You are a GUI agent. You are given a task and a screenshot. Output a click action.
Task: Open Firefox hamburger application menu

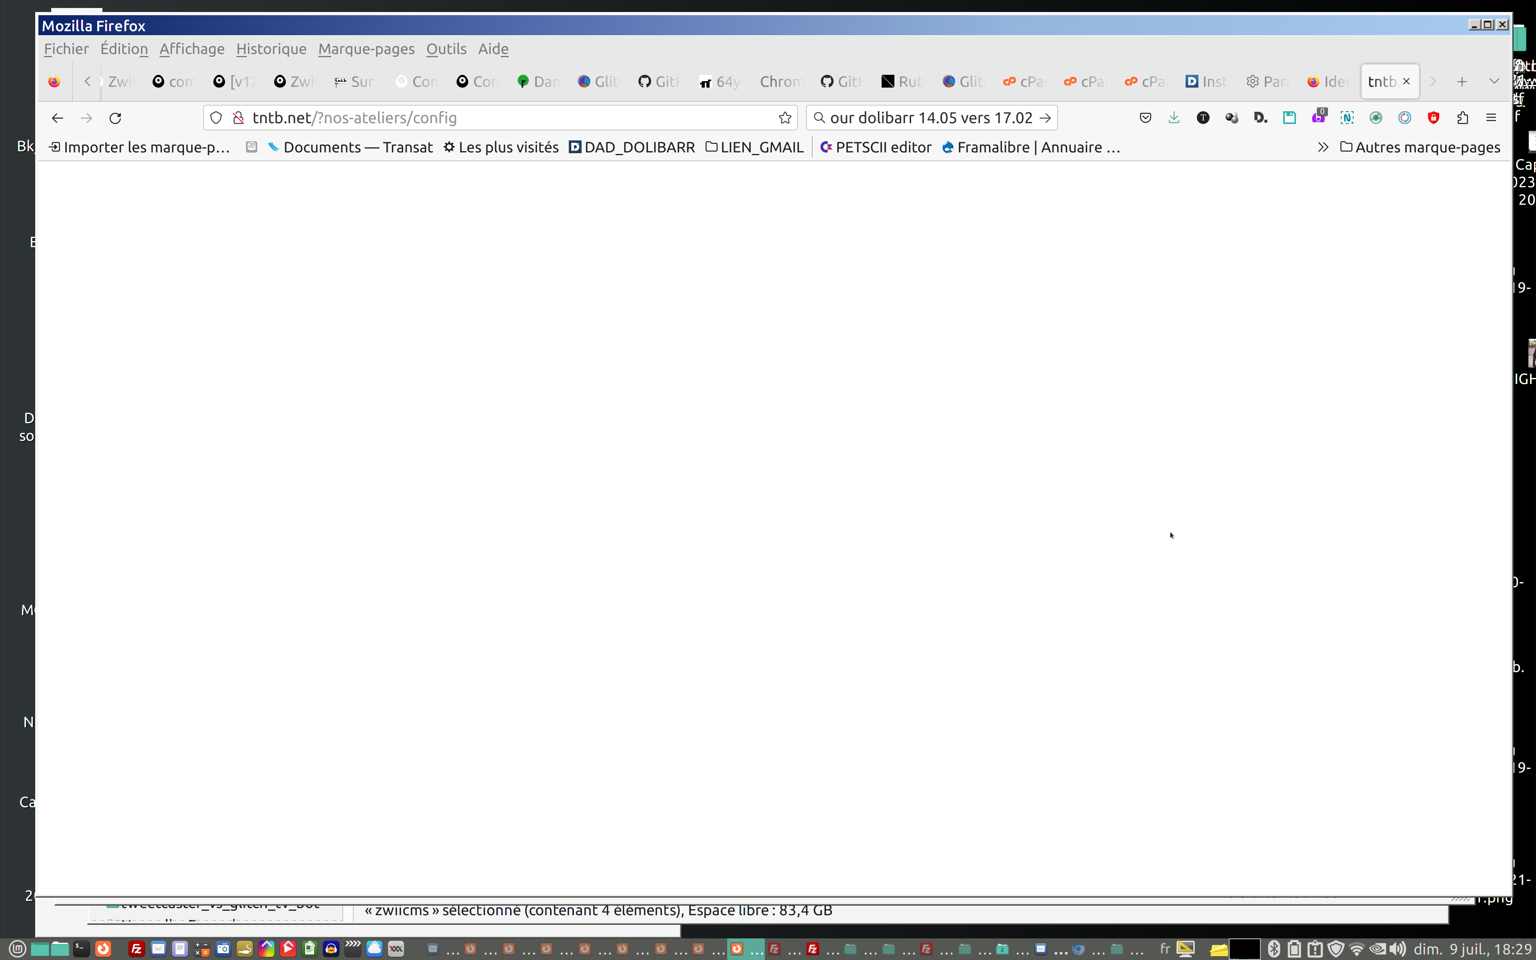pyautogui.click(x=1491, y=118)
